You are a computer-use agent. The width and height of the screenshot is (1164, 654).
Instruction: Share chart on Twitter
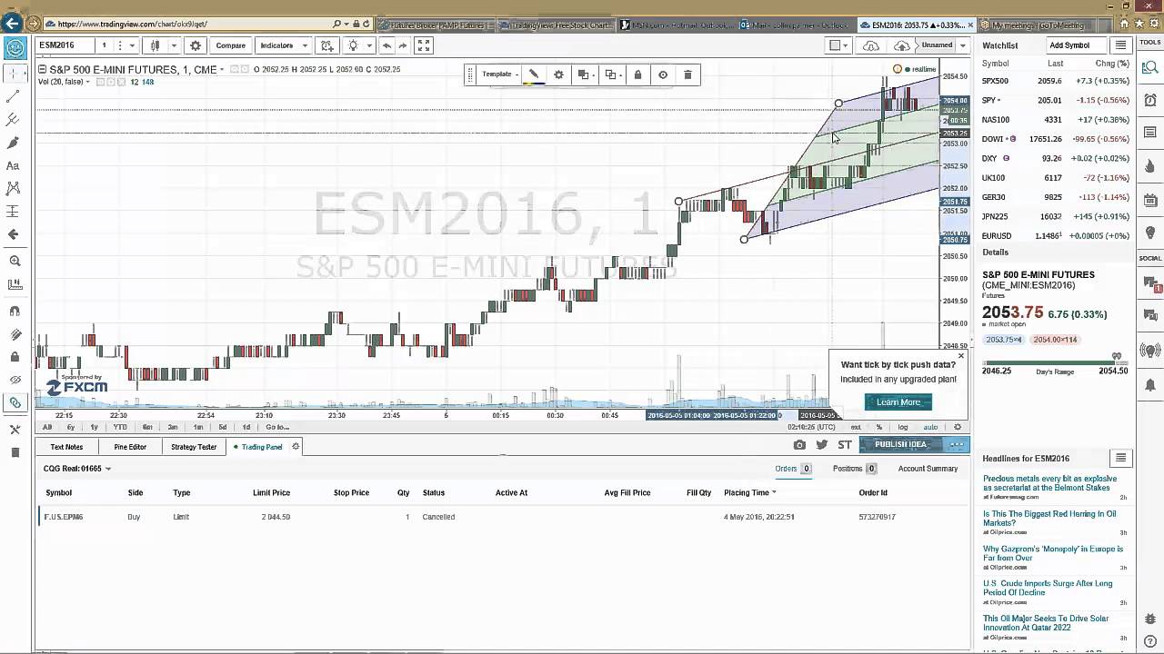click(x=821, y=444)
